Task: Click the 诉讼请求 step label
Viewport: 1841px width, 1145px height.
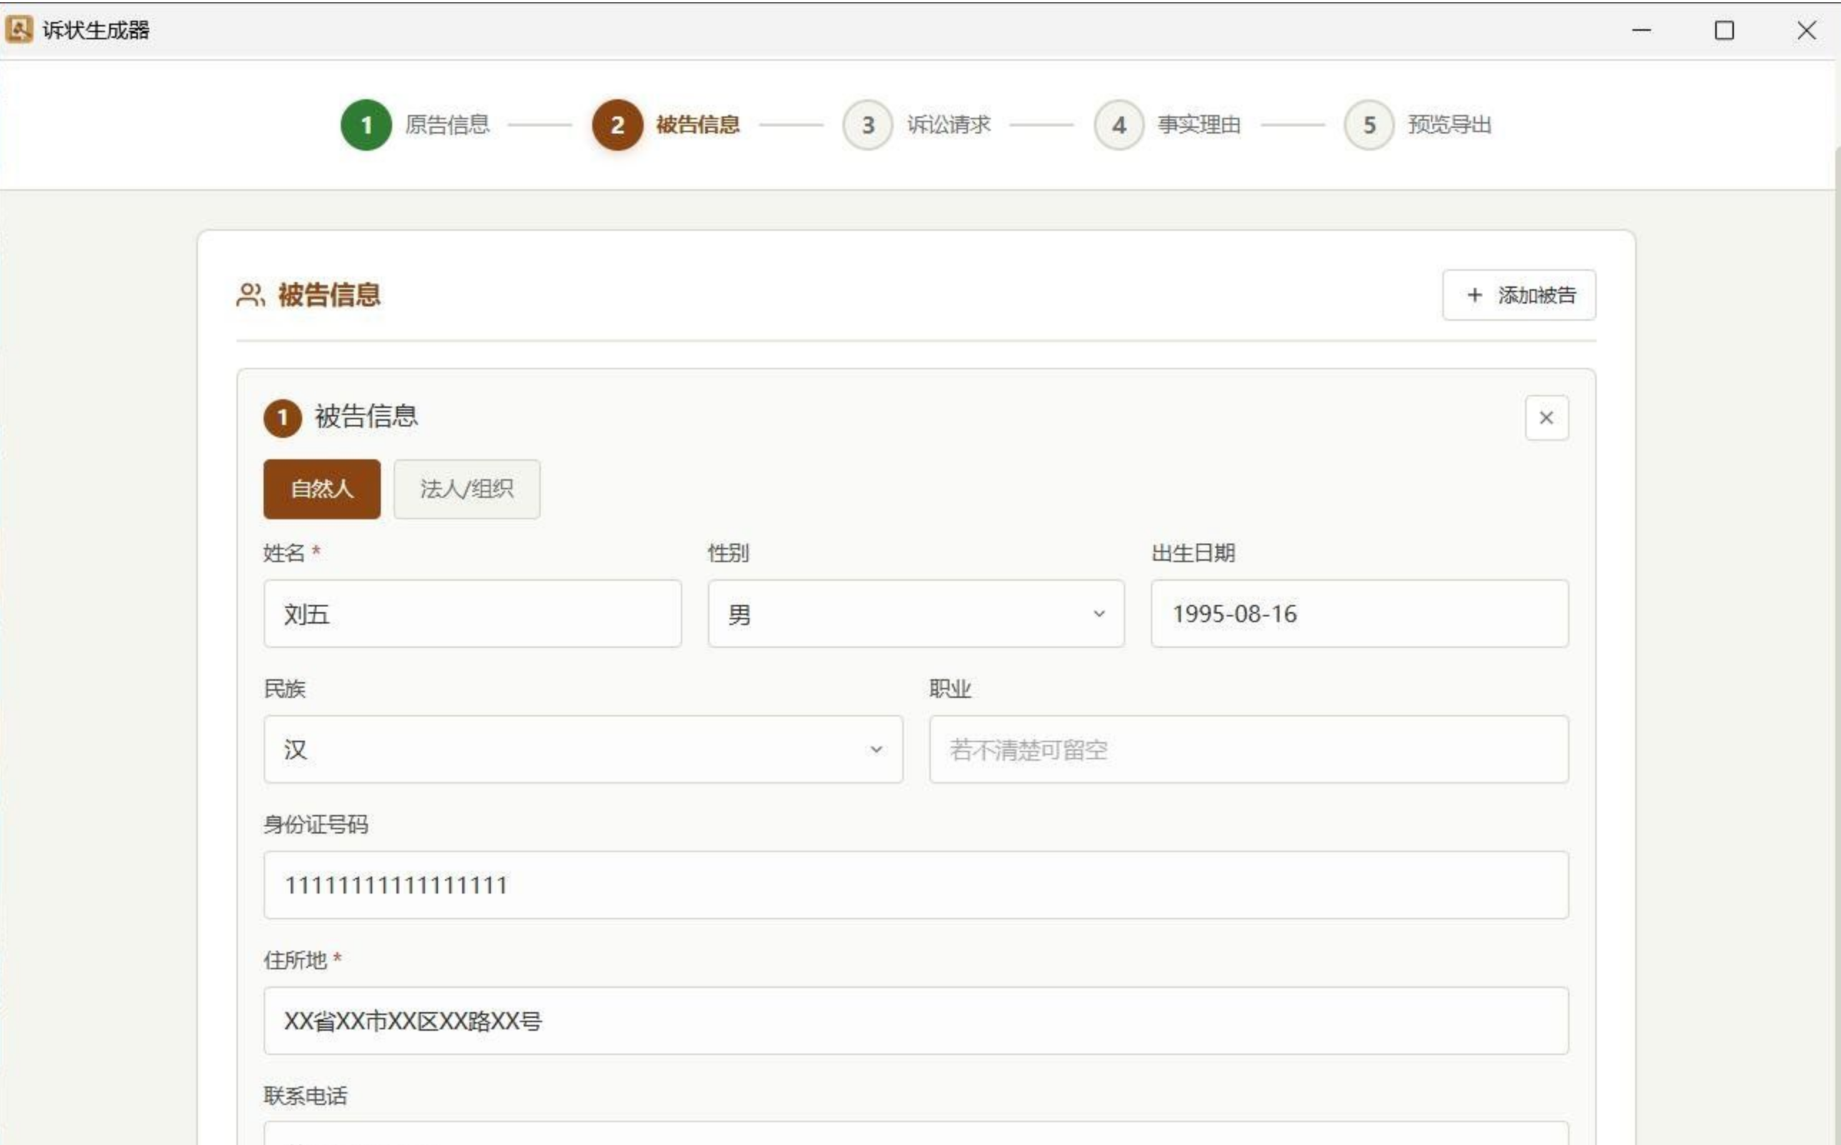Action: [x=949, y=125]
